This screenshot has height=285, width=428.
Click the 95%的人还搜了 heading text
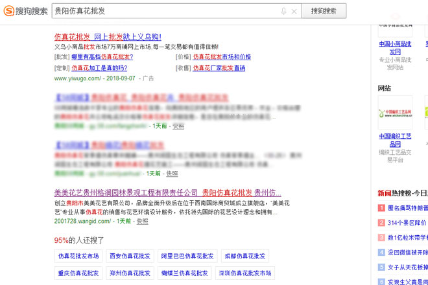click(x=79, y=240)
